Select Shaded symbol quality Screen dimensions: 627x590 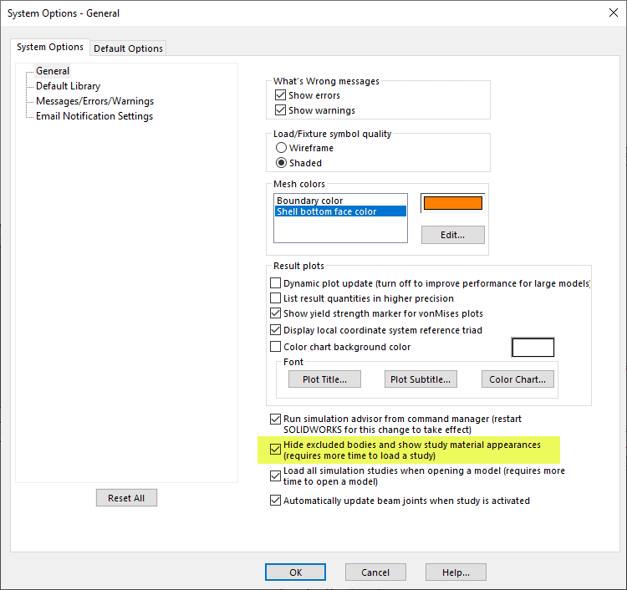[281, 163]
